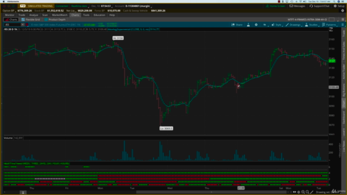This screenshot has width=347, height=195.
Task: Open the list menu icon beside grid selector
Action: (x=343, y=19)
